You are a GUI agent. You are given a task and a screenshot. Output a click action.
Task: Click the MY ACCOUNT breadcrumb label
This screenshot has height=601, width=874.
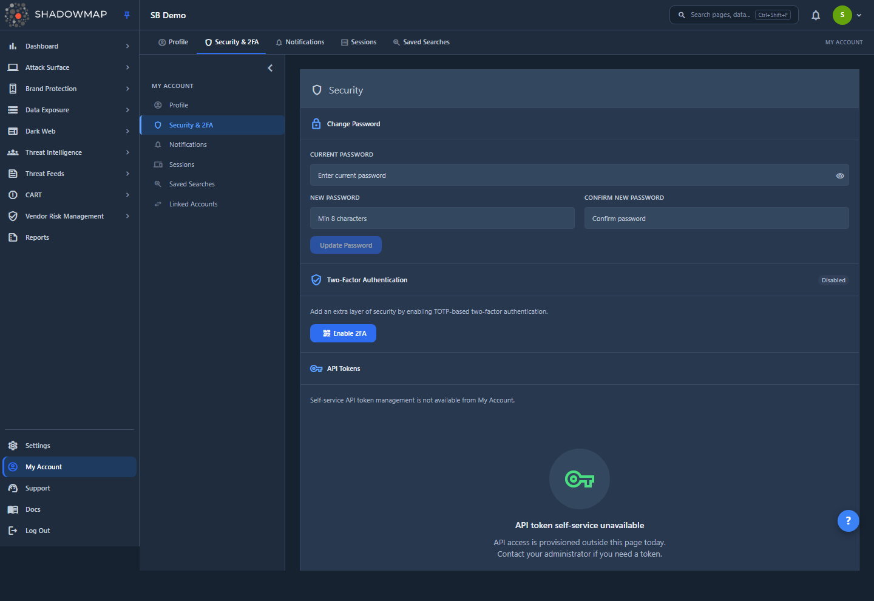pos(844,42)
